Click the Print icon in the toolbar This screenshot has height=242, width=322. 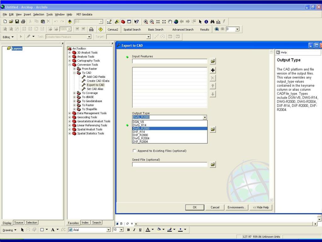coord(23,21)
